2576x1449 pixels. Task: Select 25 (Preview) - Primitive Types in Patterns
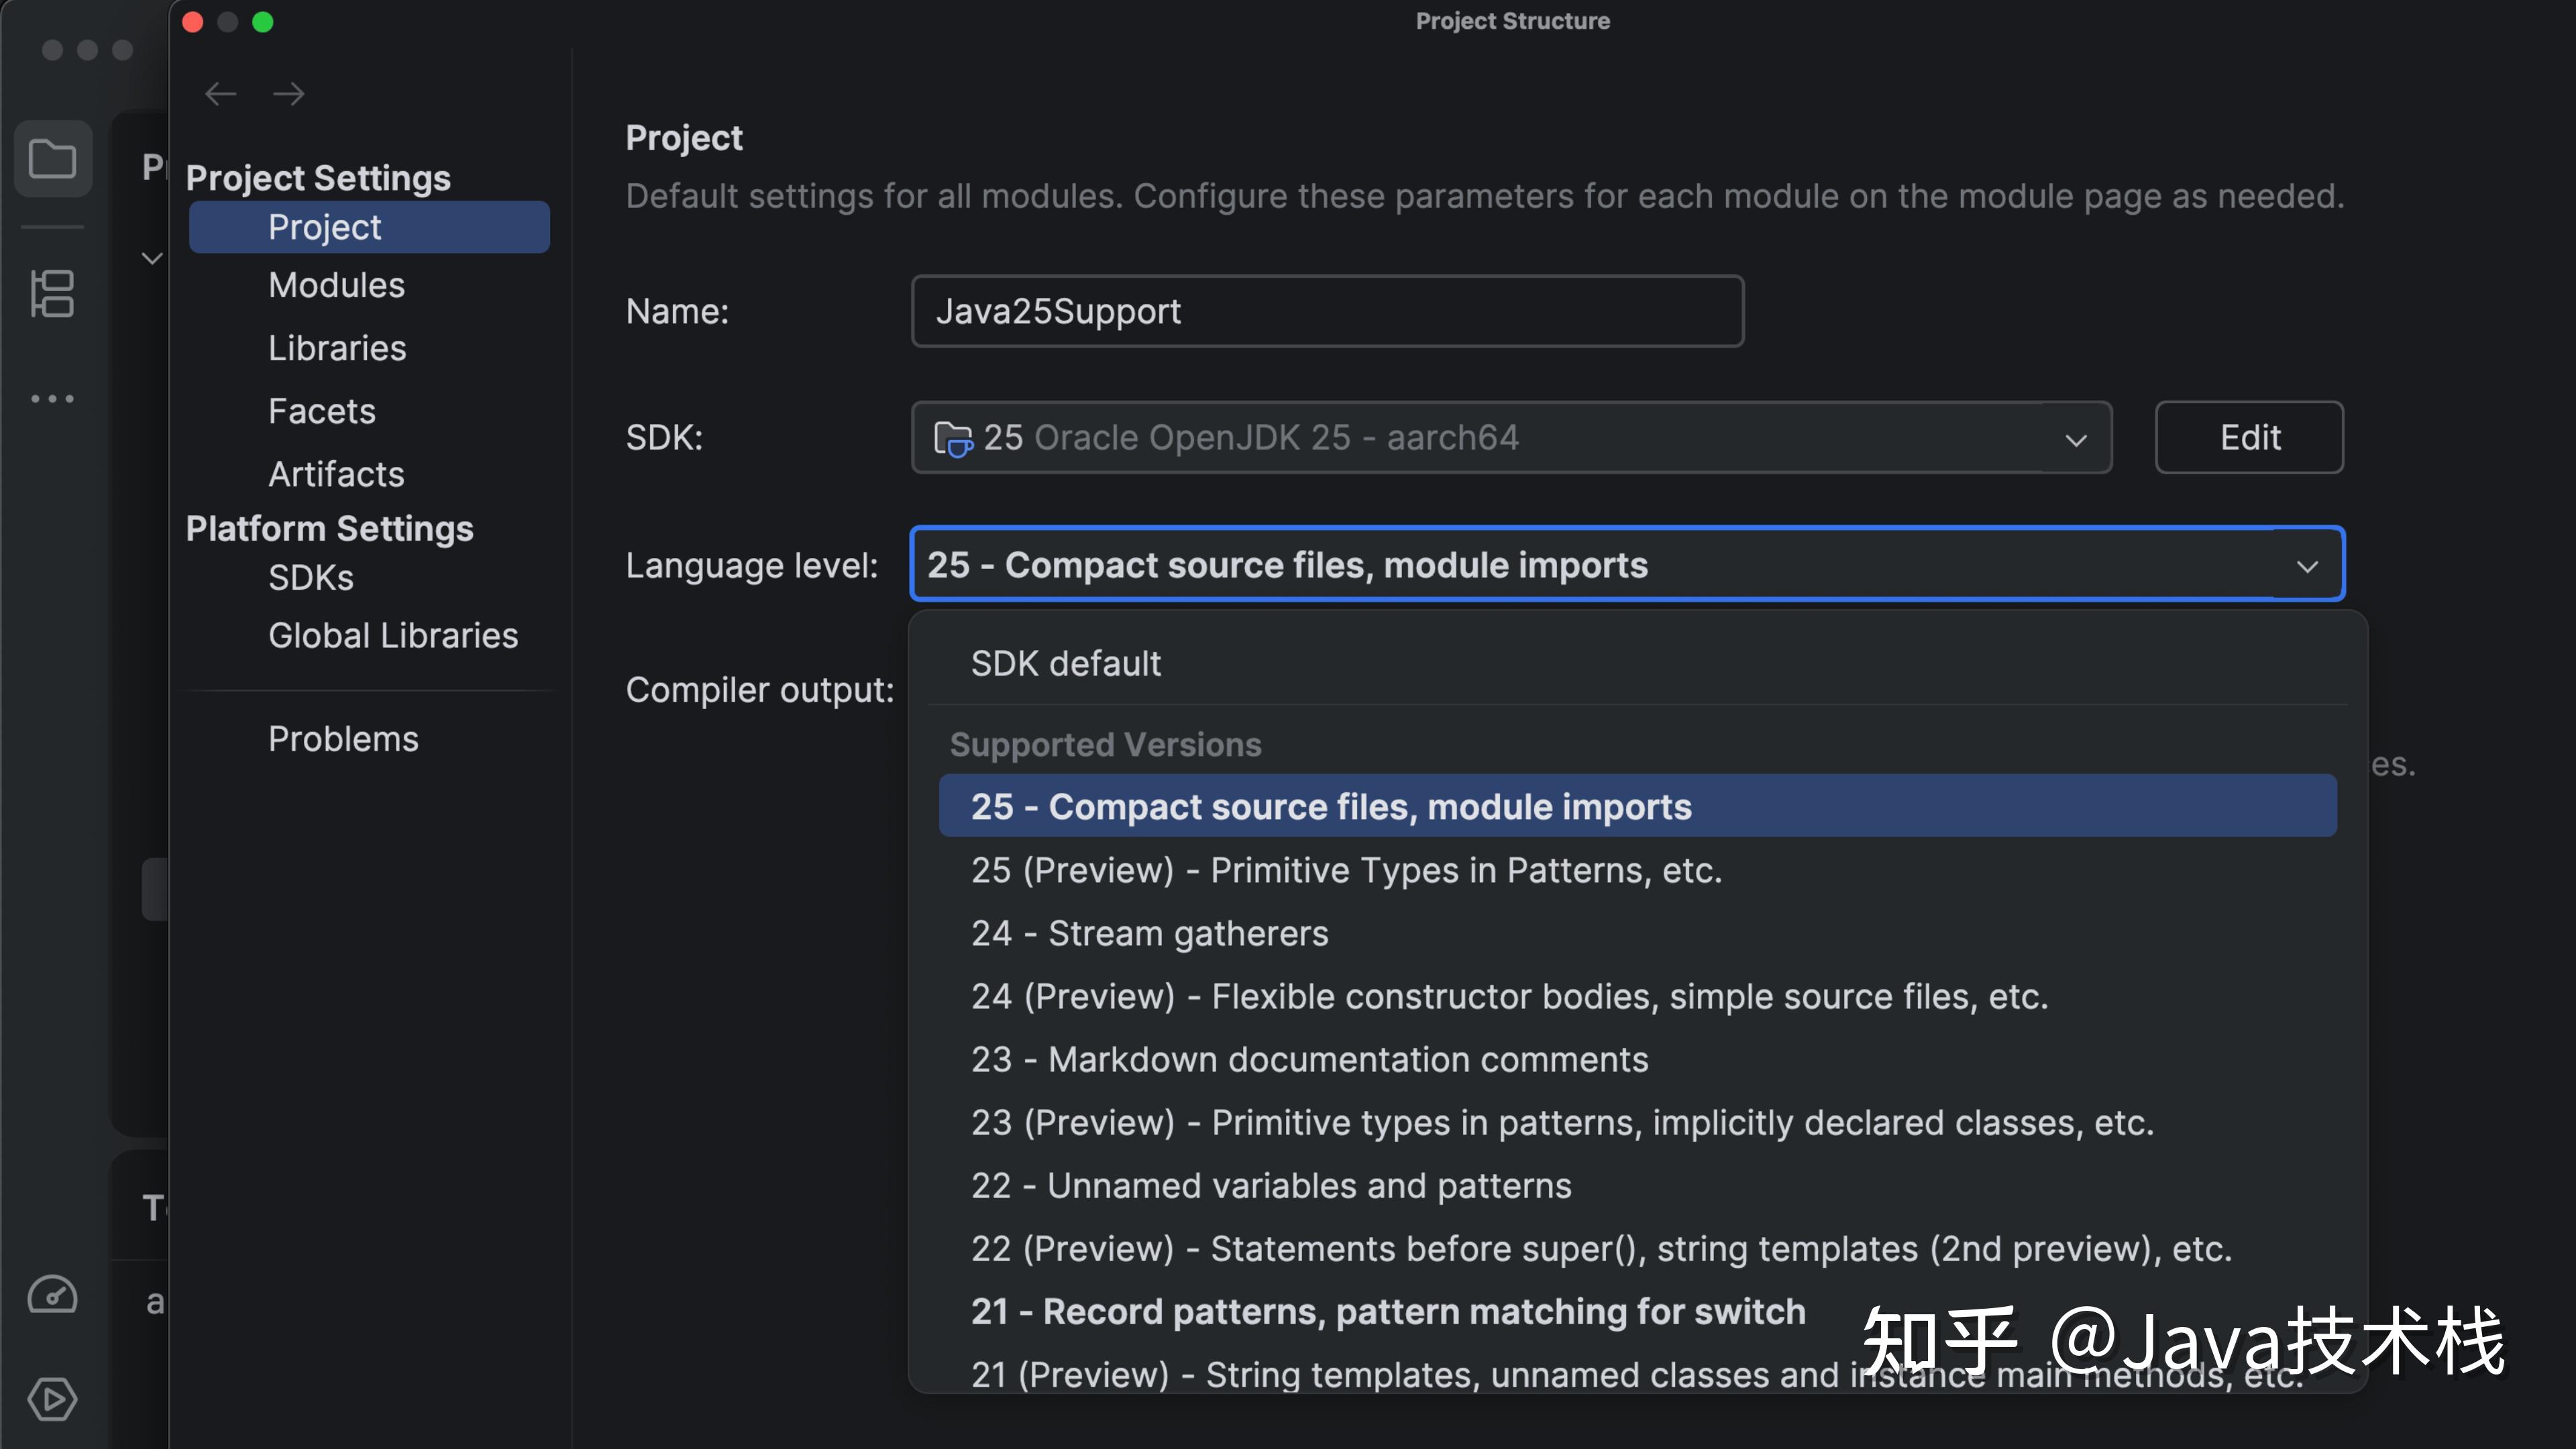(x=1637, y=870)
